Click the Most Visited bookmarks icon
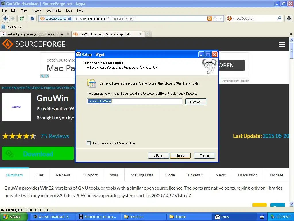 coord(3,27)
